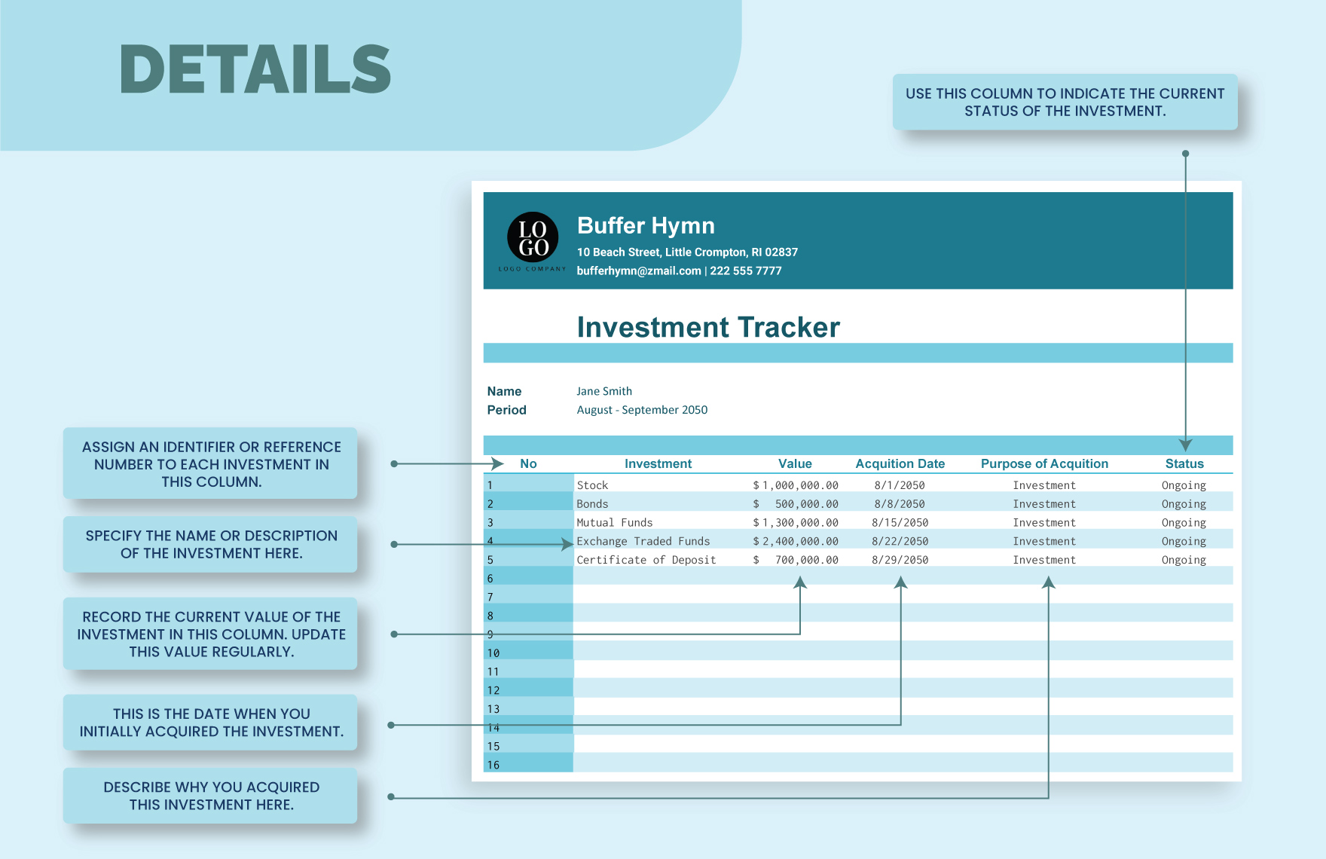Click the Investment column header
The height and width of the screenshot is (859, 1326).
(x=658, y=463)
